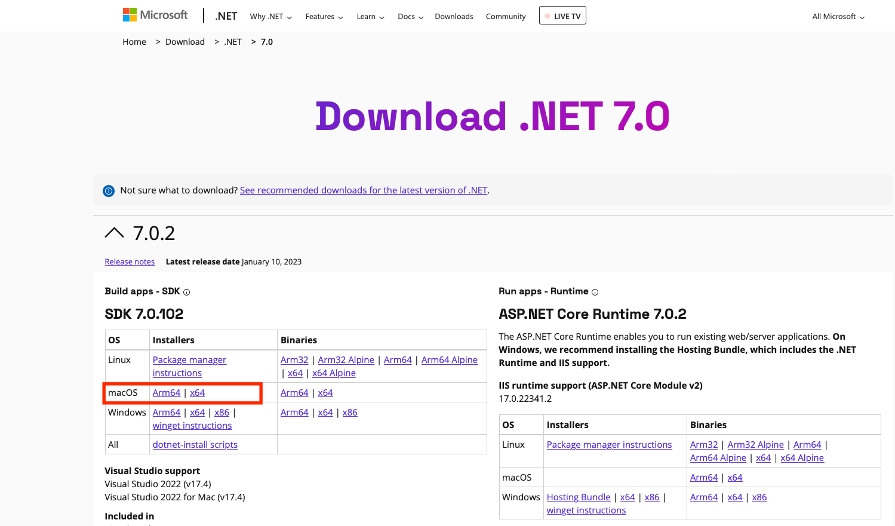Download the macOS Arm64 SDK installer

click(x=167, y=392)
